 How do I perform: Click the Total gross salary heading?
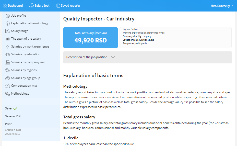coord(79,117)
